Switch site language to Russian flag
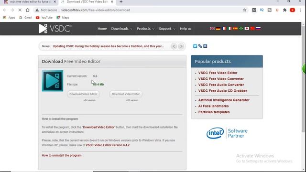306x172 pixels. point(258,29)
